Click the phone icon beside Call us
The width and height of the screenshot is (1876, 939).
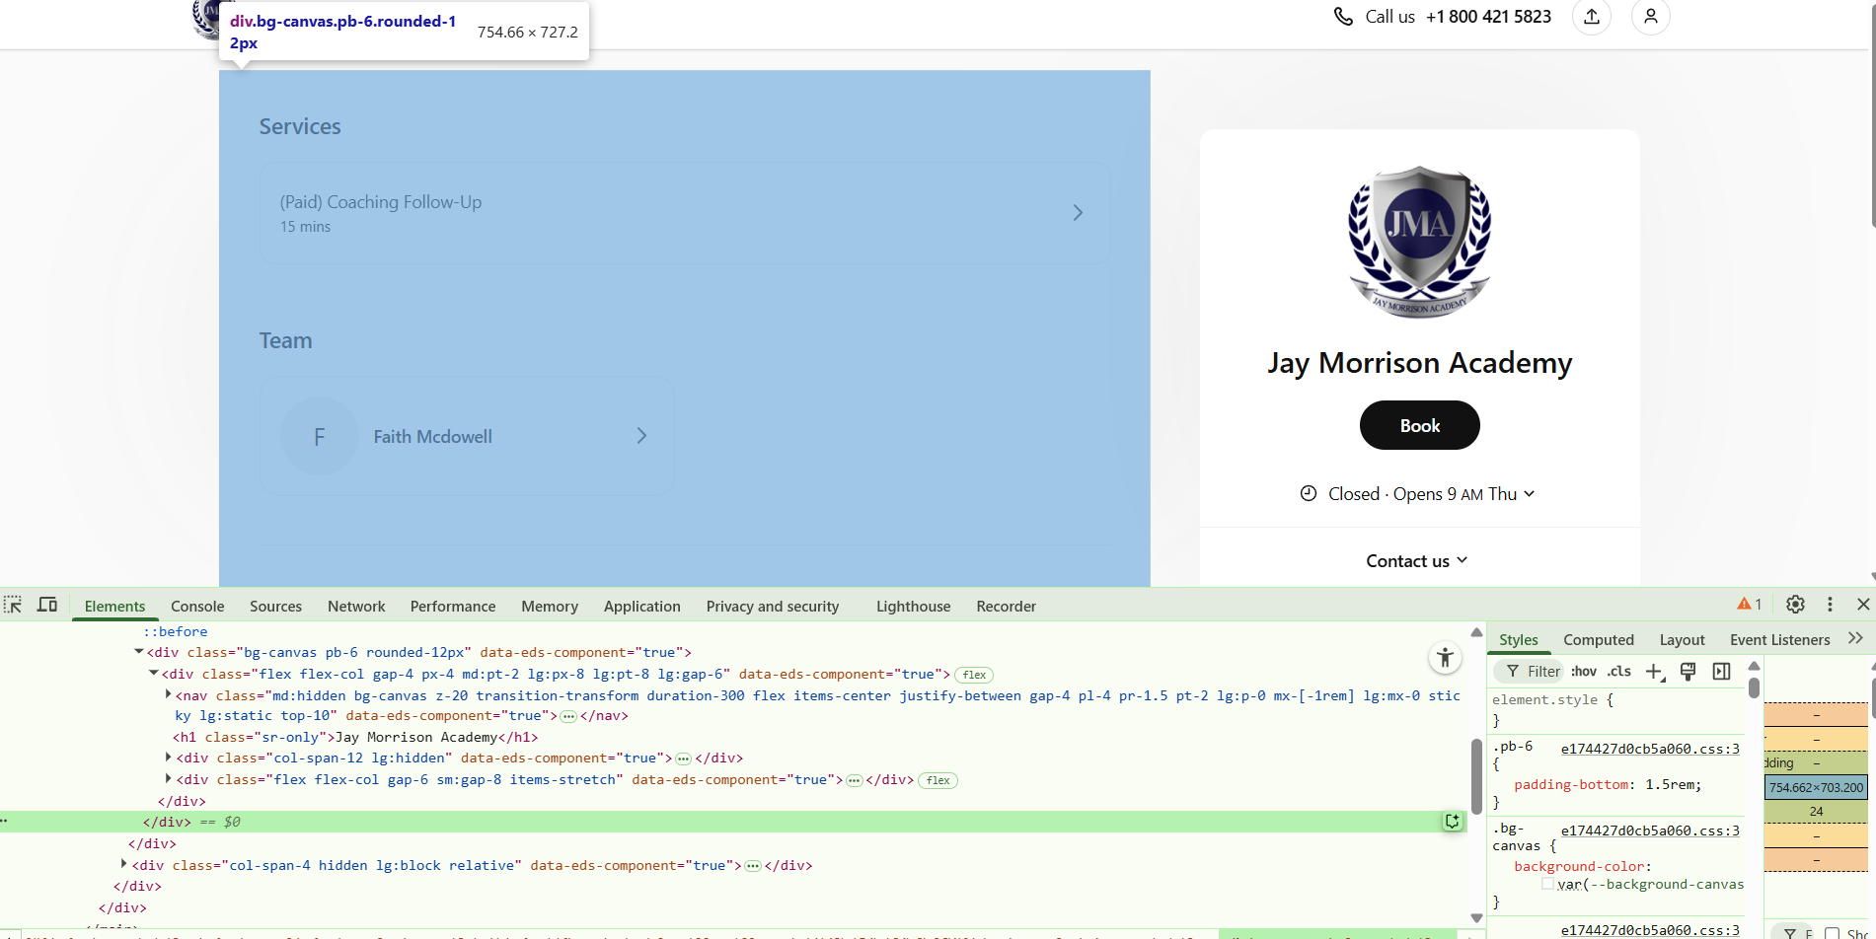click(1343, 17)
